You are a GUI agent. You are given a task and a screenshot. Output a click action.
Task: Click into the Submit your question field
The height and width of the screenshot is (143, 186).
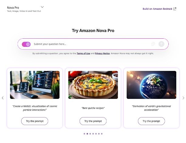coord(91,44)
